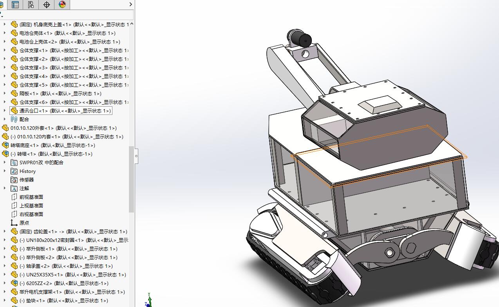Select 010.10.120内套<1> part icon
This screenshot has width=499, height=307.
5,136
